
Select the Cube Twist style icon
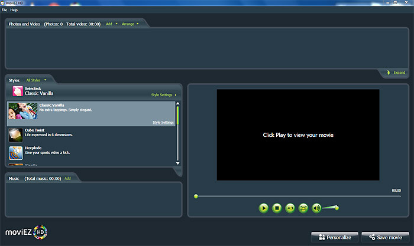[x=15, y=135]
